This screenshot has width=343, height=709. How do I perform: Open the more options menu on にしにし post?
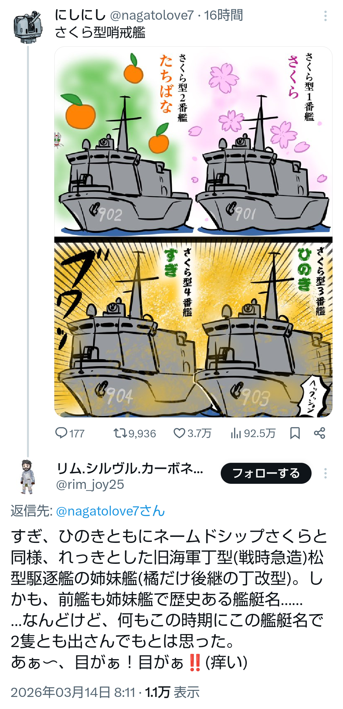point(325,16)
